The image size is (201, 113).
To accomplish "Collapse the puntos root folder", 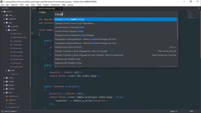I will pyautogui.click(x=2, y=12).
